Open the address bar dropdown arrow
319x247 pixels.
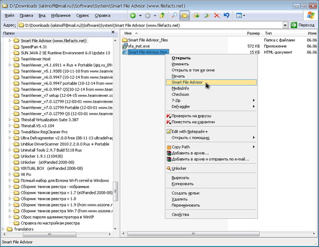[285, 25]
